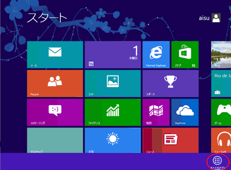The image size is (231, 170).
Task: Open the Photos tile
Action: 113,83
